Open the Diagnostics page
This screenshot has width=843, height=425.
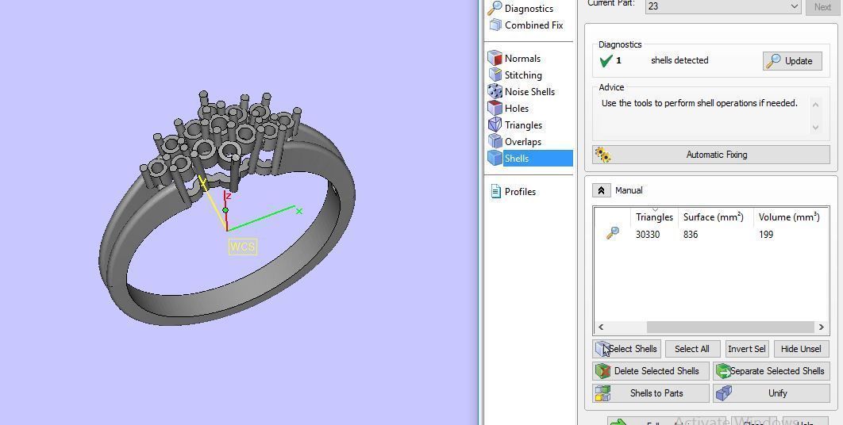click(529, 9)
